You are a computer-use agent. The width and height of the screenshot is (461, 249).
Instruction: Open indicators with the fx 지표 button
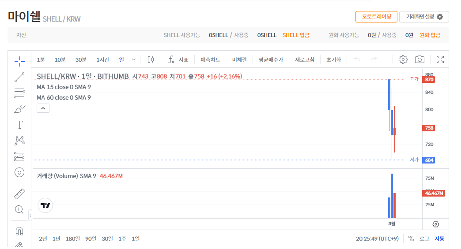(178, 59)
